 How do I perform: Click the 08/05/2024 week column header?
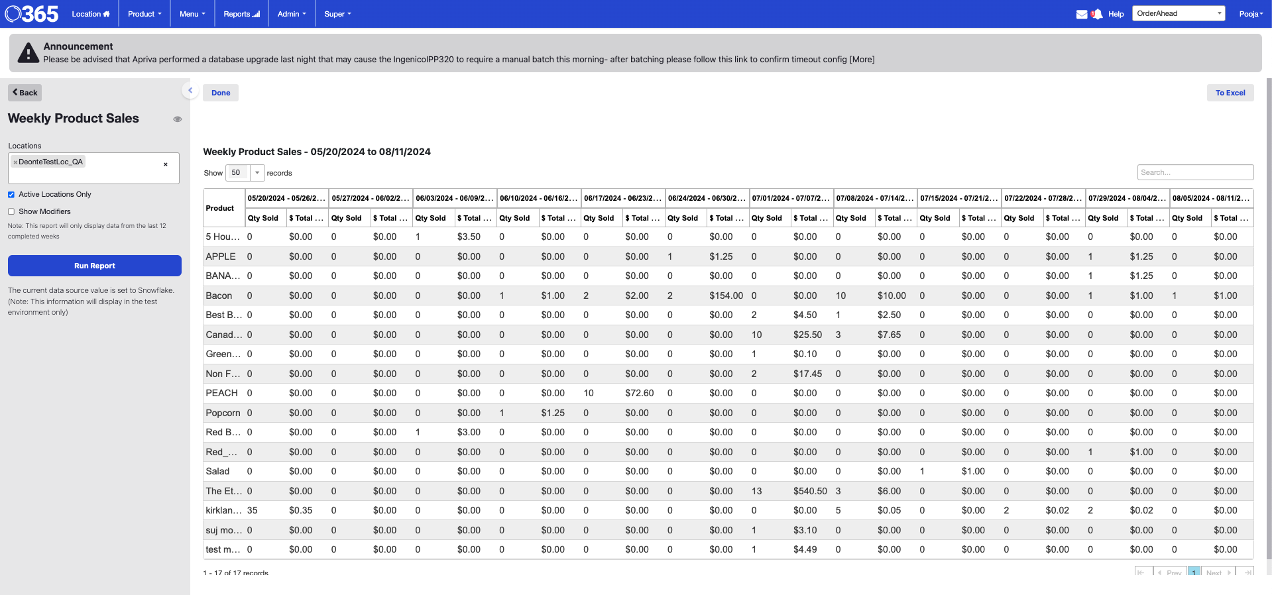coord(1211,198)
